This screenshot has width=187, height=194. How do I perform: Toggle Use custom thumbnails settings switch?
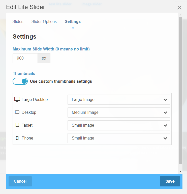point(20,81)
